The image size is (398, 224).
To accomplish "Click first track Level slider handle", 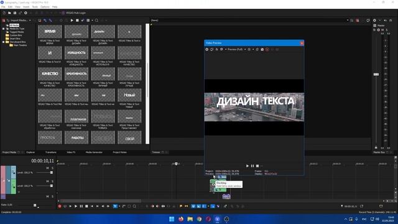I will point(52,173).
